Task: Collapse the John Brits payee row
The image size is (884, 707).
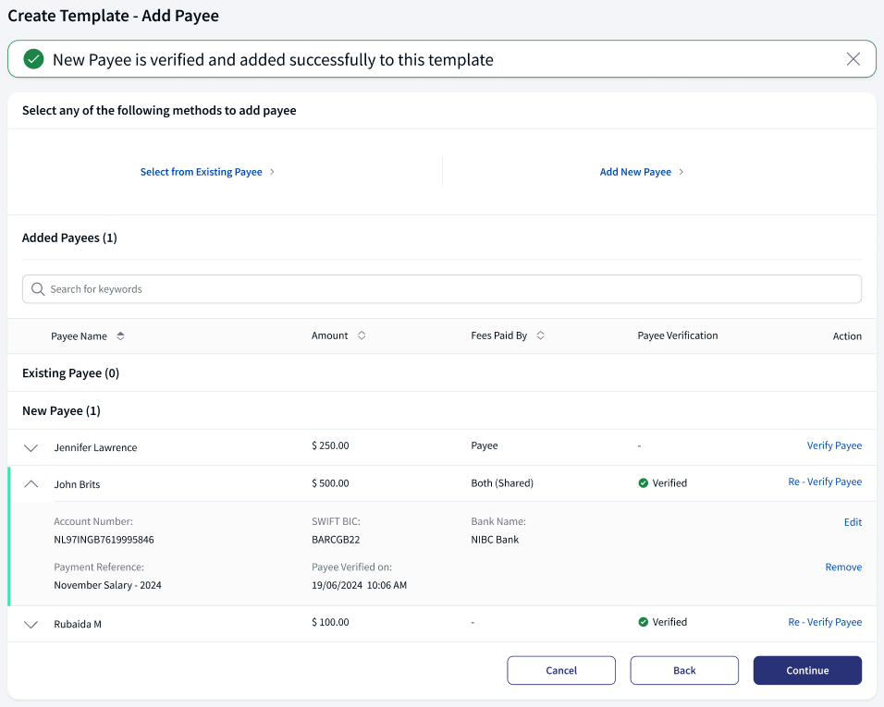Action: 31,484
